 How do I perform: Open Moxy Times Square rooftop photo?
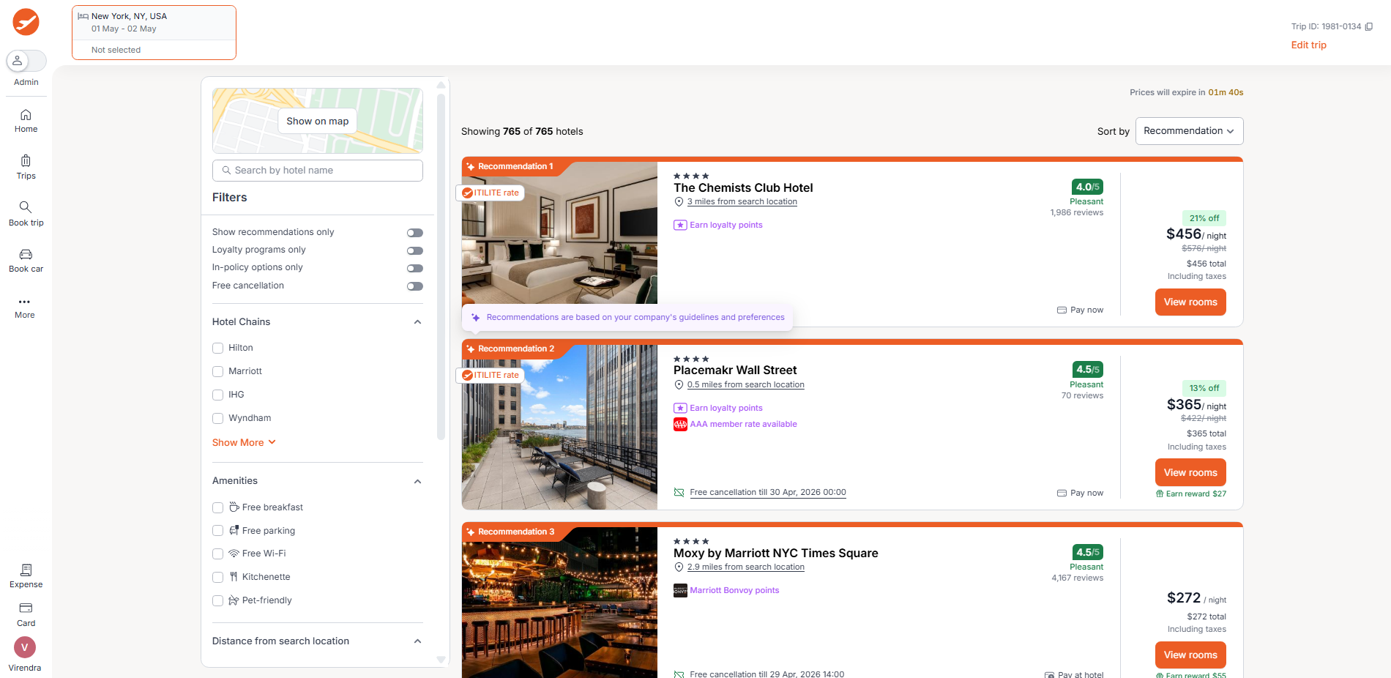559,603
